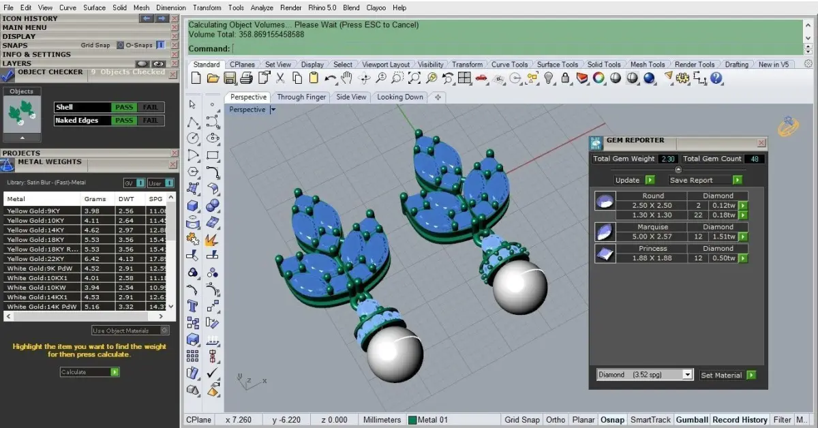
Task: Select the Pan hand tool
Action: (x=347, y=78)
